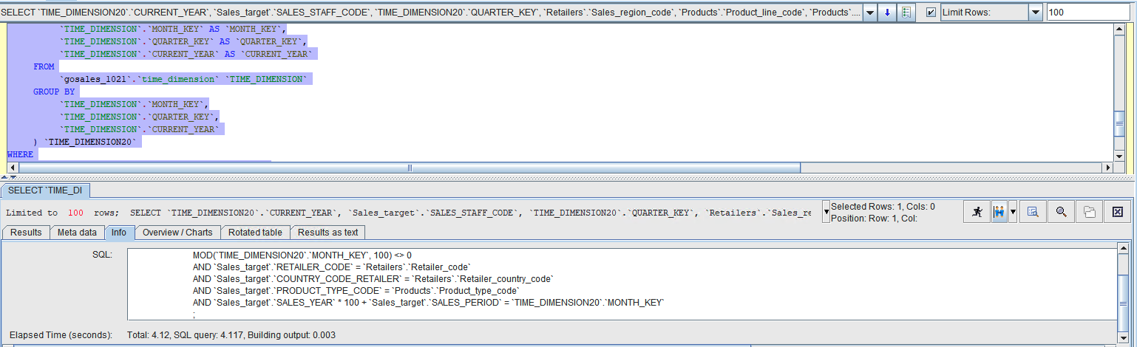The height and width of the screenshot is (347, 1137).
Task: Open dropdown arrow next to two-figures icon
Action: (x=1013, y=212)
